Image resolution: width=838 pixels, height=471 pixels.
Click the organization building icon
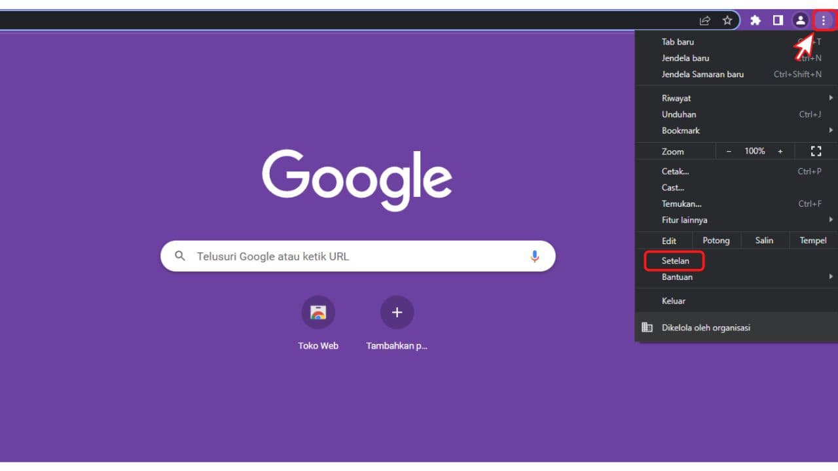coord(647,328)
